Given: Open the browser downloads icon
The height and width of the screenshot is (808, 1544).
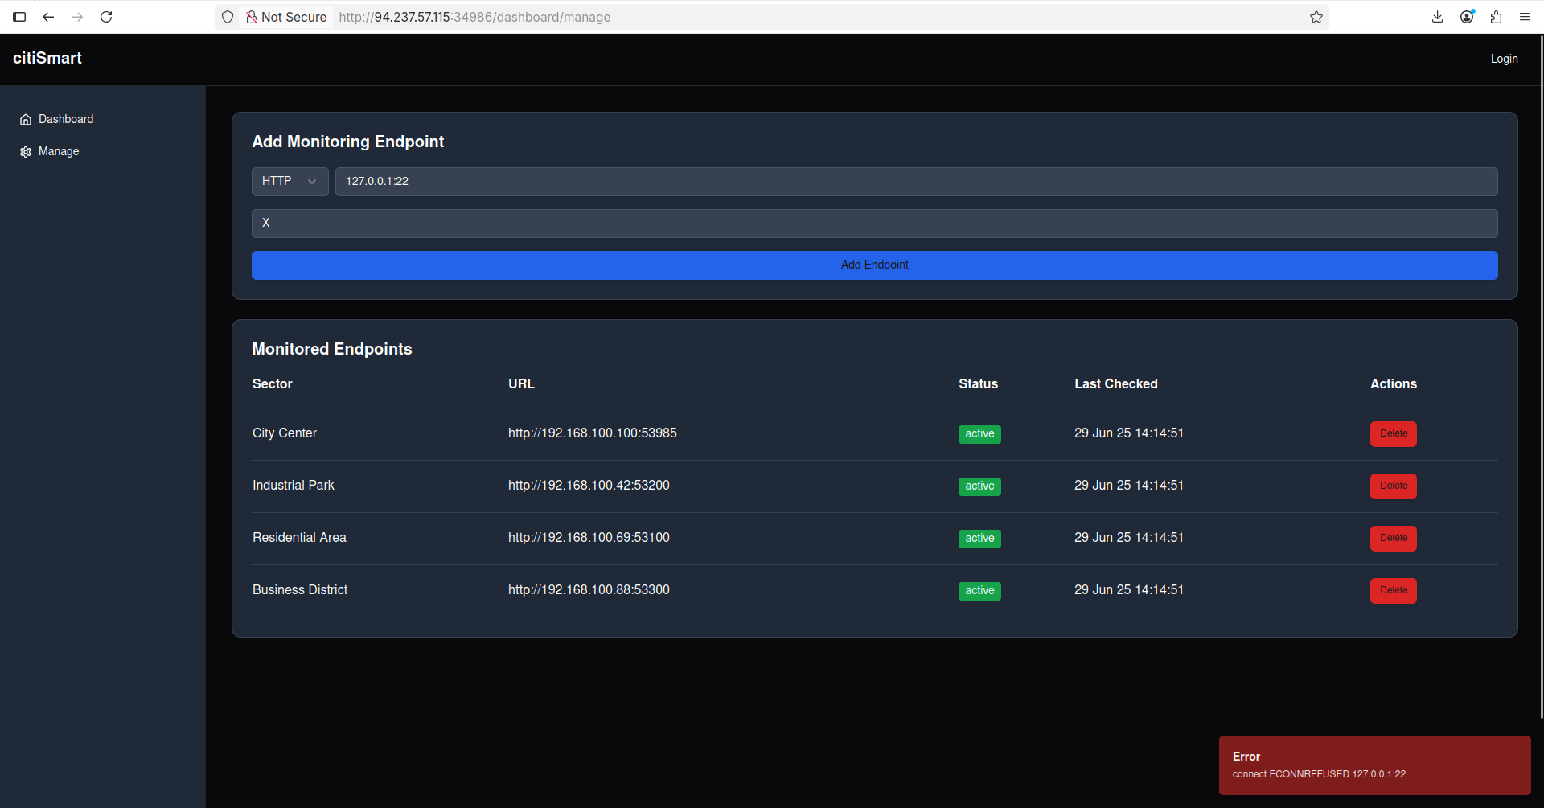Looking at the screenshot, I should coord(1438,17).
